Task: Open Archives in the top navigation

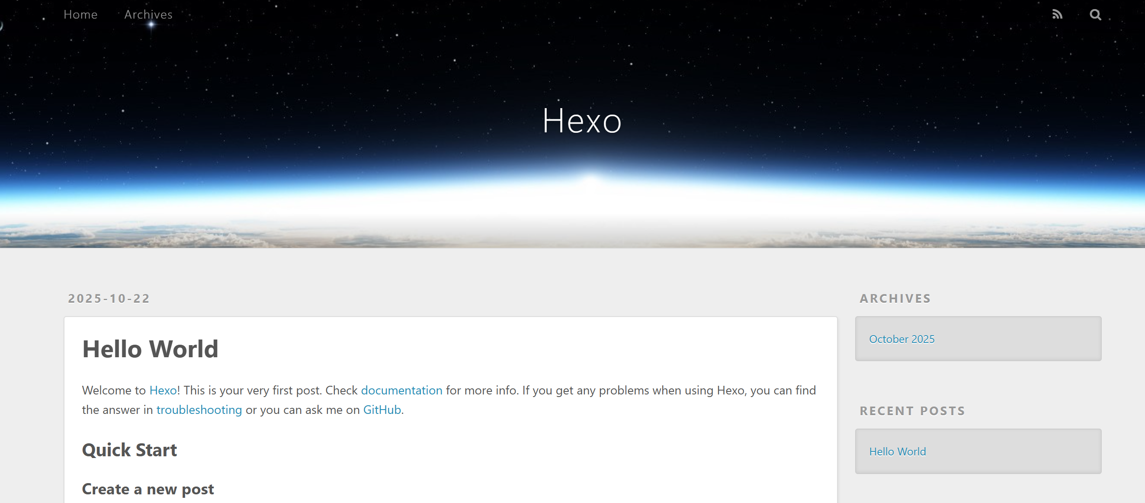Action: [x=148, y=15]
